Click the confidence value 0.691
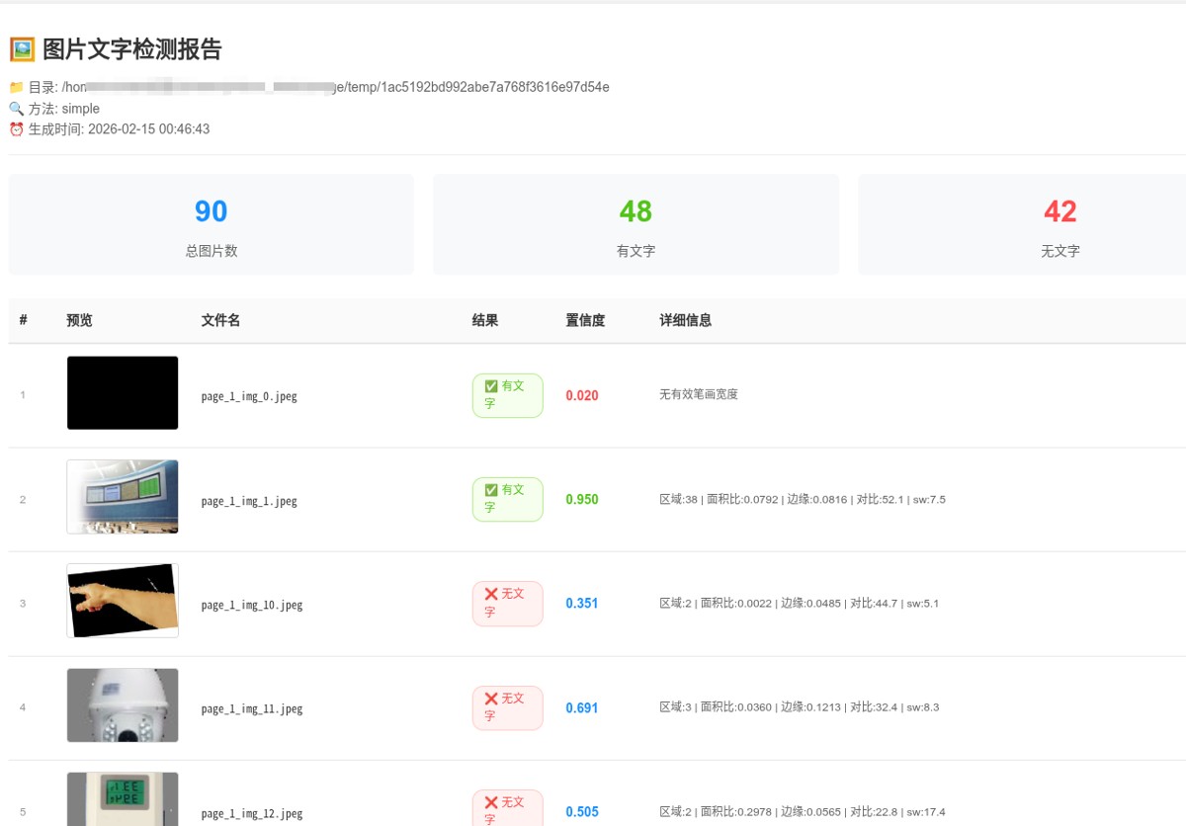 tap(581, 707)
